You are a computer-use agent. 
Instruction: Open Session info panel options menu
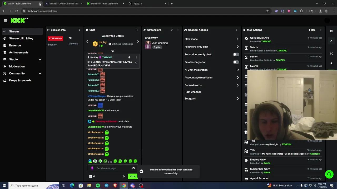tap(79, 30)
